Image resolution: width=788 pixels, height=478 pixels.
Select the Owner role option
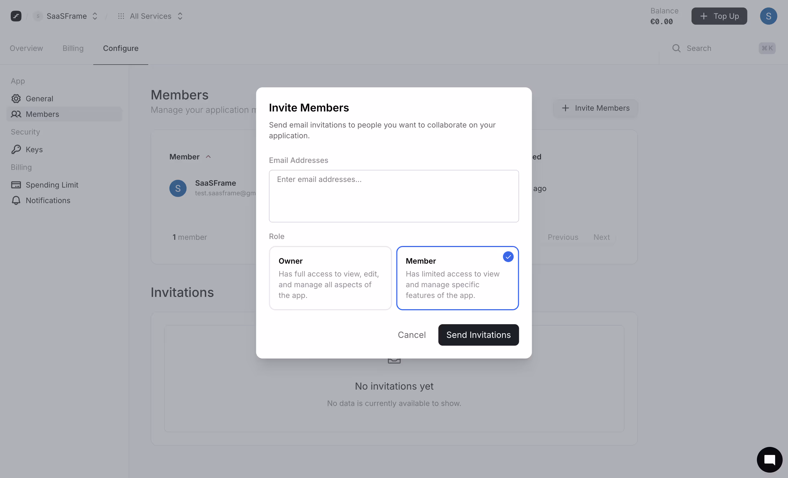[x=330, y=278]
